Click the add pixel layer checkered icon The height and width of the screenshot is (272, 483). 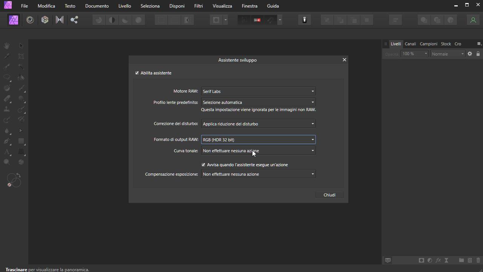[470, 260]
